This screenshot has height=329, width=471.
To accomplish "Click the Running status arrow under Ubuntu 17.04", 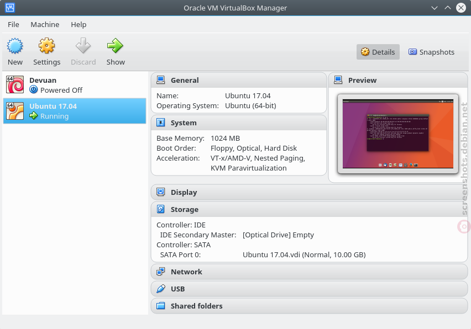I will (x=33, y=116).
